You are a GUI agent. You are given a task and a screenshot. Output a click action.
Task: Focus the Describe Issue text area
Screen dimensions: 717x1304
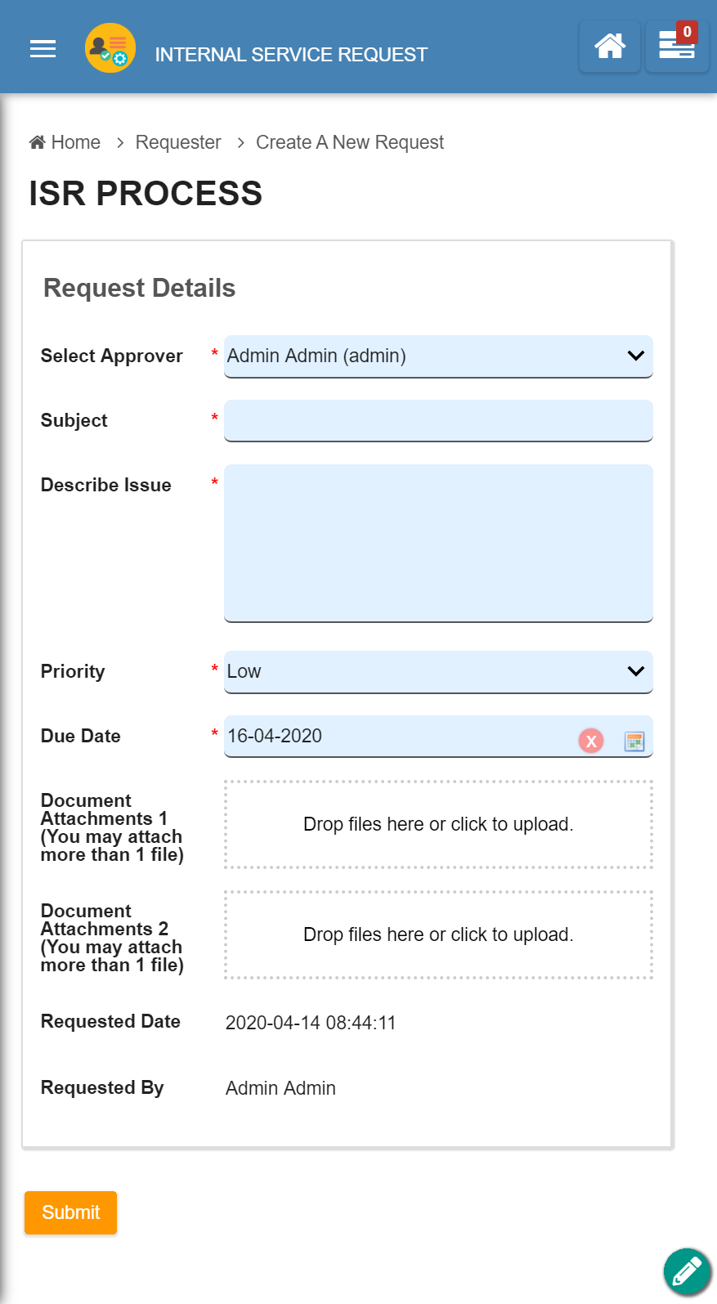click(x=438, y=543)
